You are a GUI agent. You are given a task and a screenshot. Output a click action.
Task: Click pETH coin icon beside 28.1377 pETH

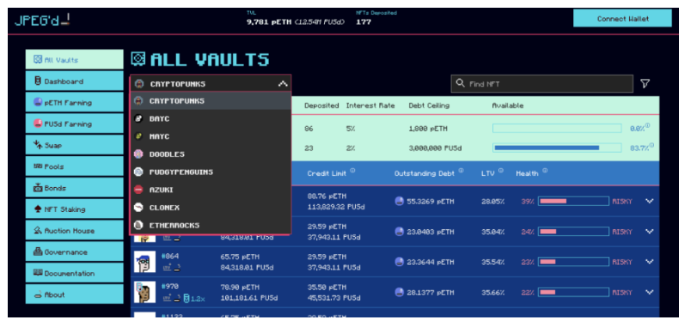pos(399,292)
